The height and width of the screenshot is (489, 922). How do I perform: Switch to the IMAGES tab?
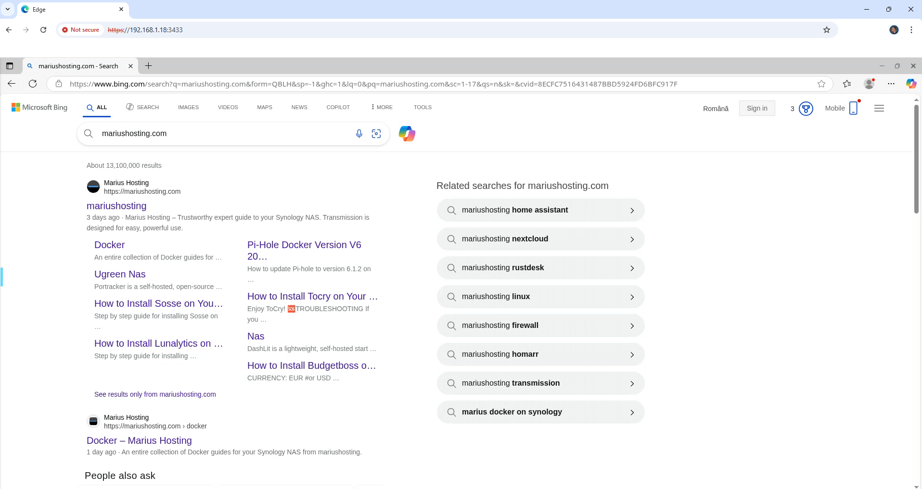188,107
